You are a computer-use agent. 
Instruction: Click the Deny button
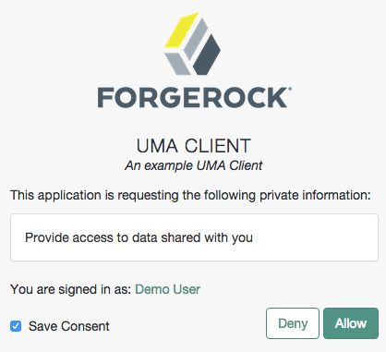(x=293, y=323)
